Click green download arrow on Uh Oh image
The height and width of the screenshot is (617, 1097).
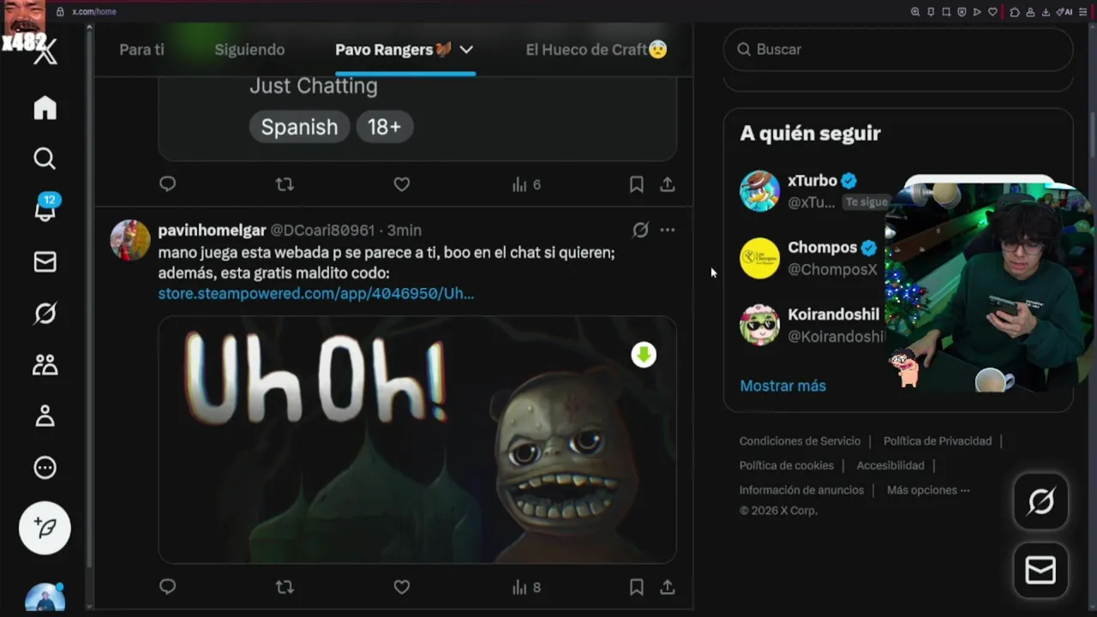click(644, 355)
